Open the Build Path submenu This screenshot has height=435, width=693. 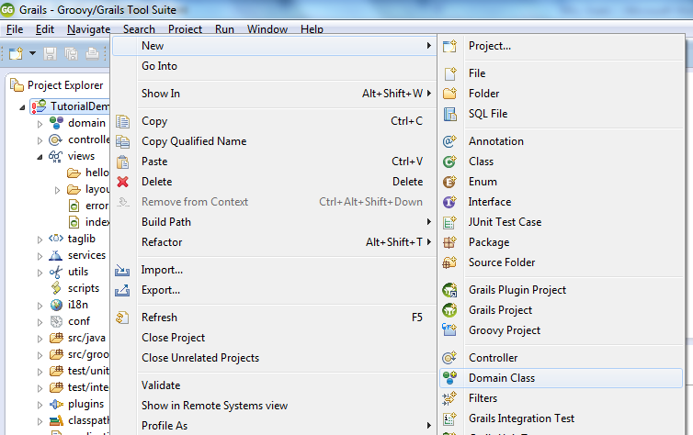pos(274,222)
